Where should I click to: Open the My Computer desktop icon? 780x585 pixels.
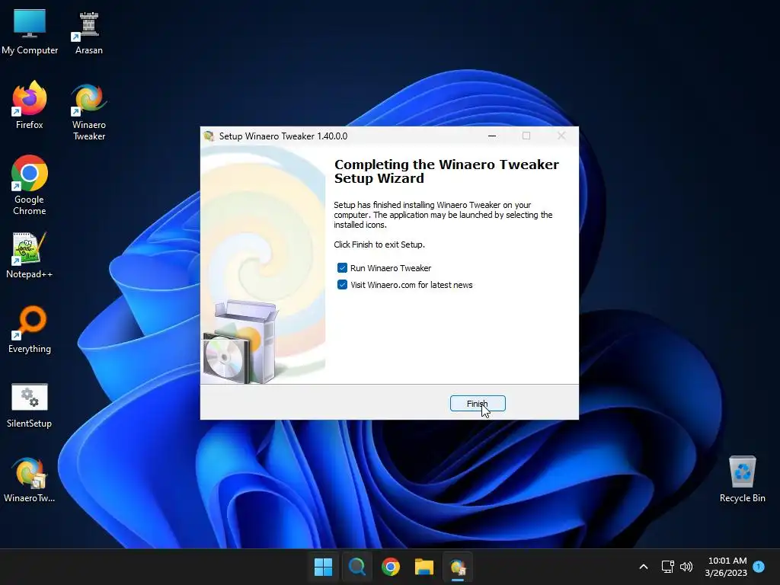point(30,32)
